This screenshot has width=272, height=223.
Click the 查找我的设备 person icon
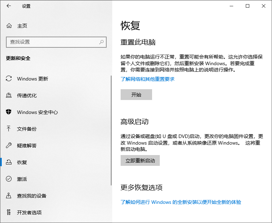point(8,195)
